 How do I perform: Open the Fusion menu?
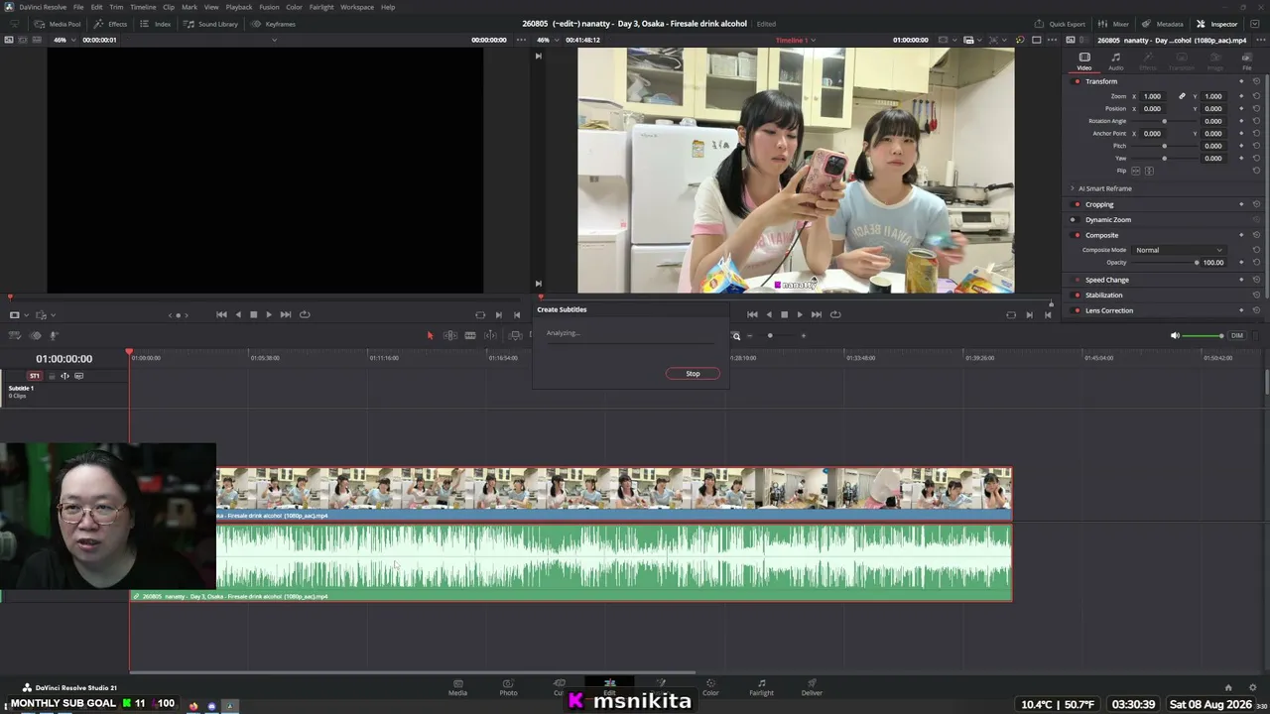(269, 7)
